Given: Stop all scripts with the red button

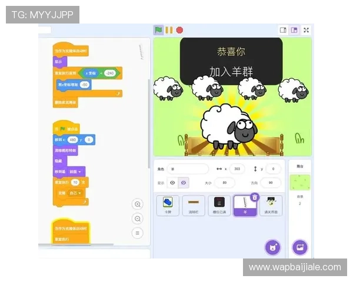Looking at the screenshot, I should pos(179,30).
